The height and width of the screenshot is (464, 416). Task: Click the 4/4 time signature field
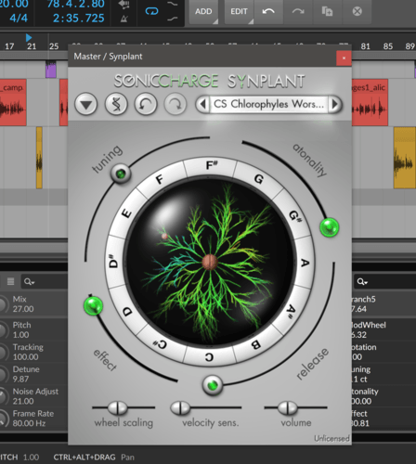point(19,18)
